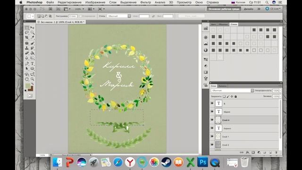302x170 pixels.
Task: Open the Изображение menu
Action: [95, 2]
